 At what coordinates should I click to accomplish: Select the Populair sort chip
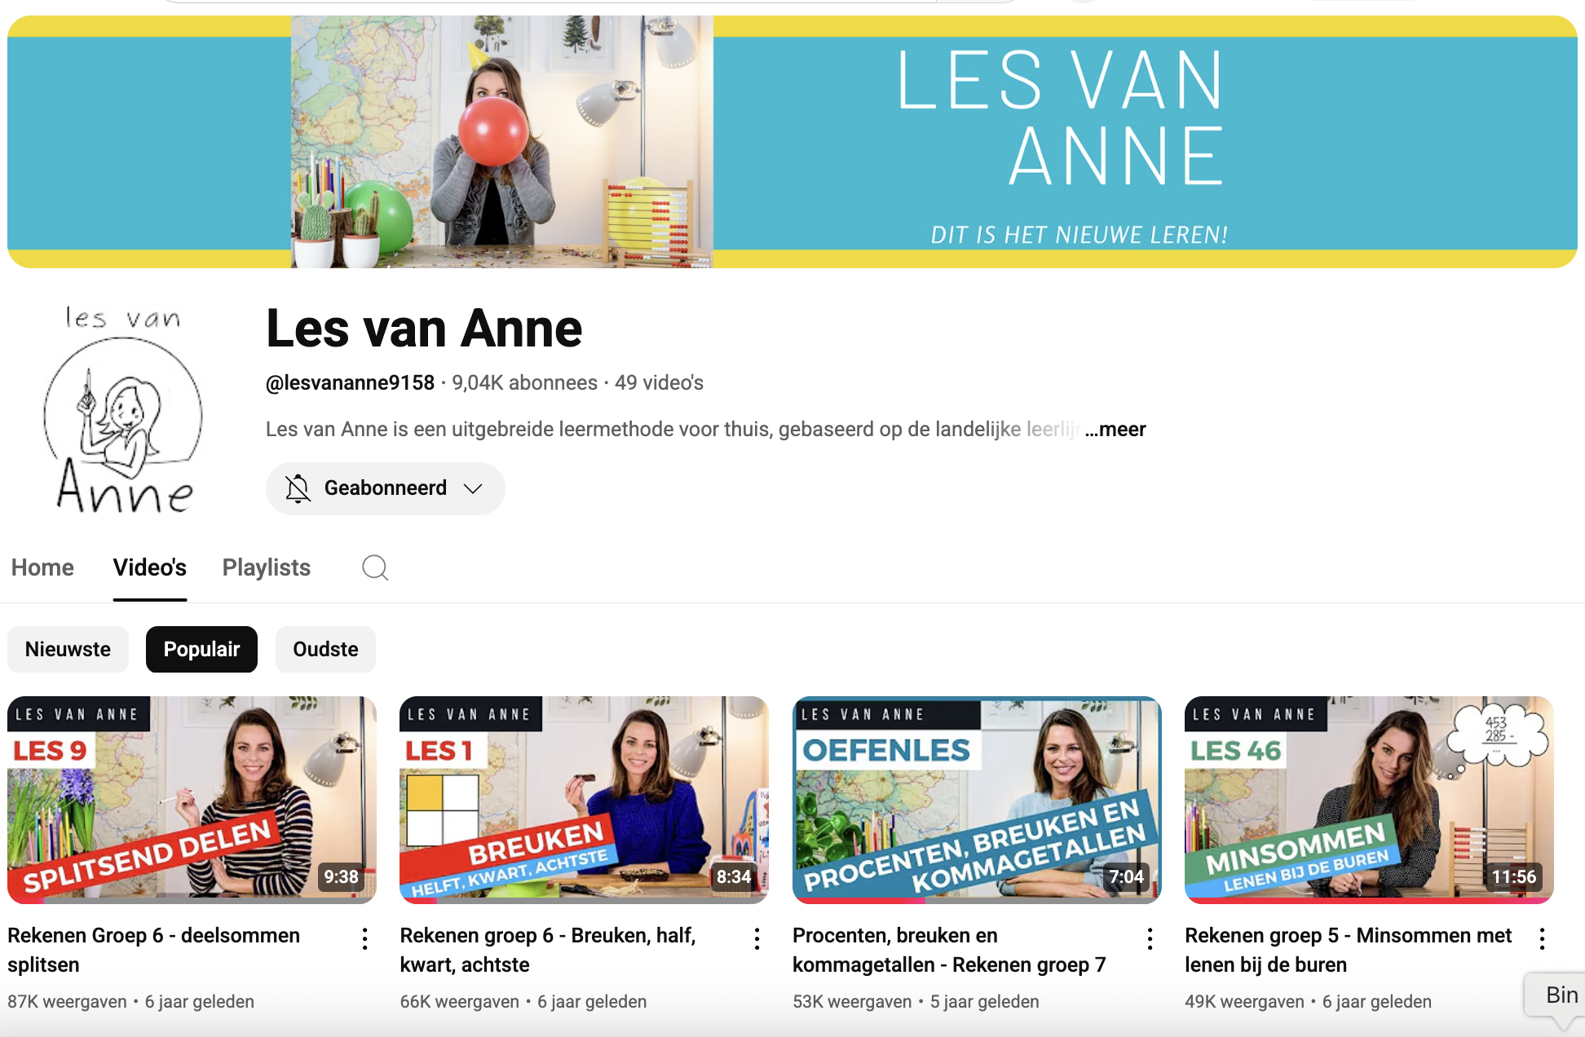pyautogui.click(x=201, y=649)
